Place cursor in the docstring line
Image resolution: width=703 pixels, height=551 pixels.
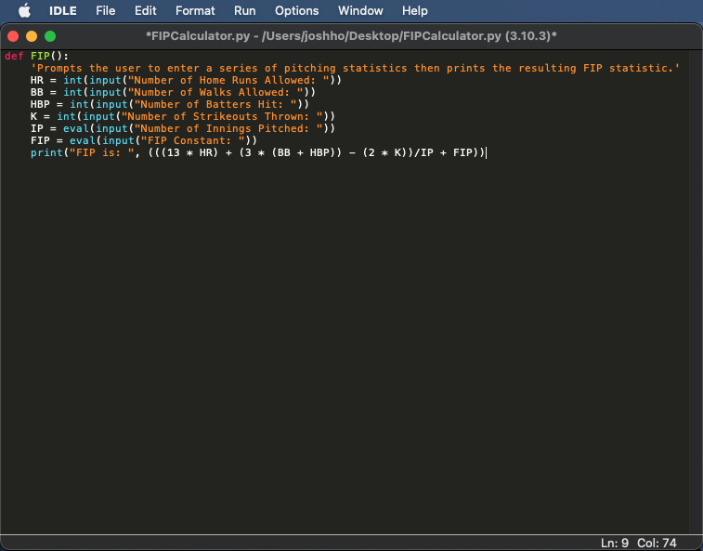coord(355,68)
